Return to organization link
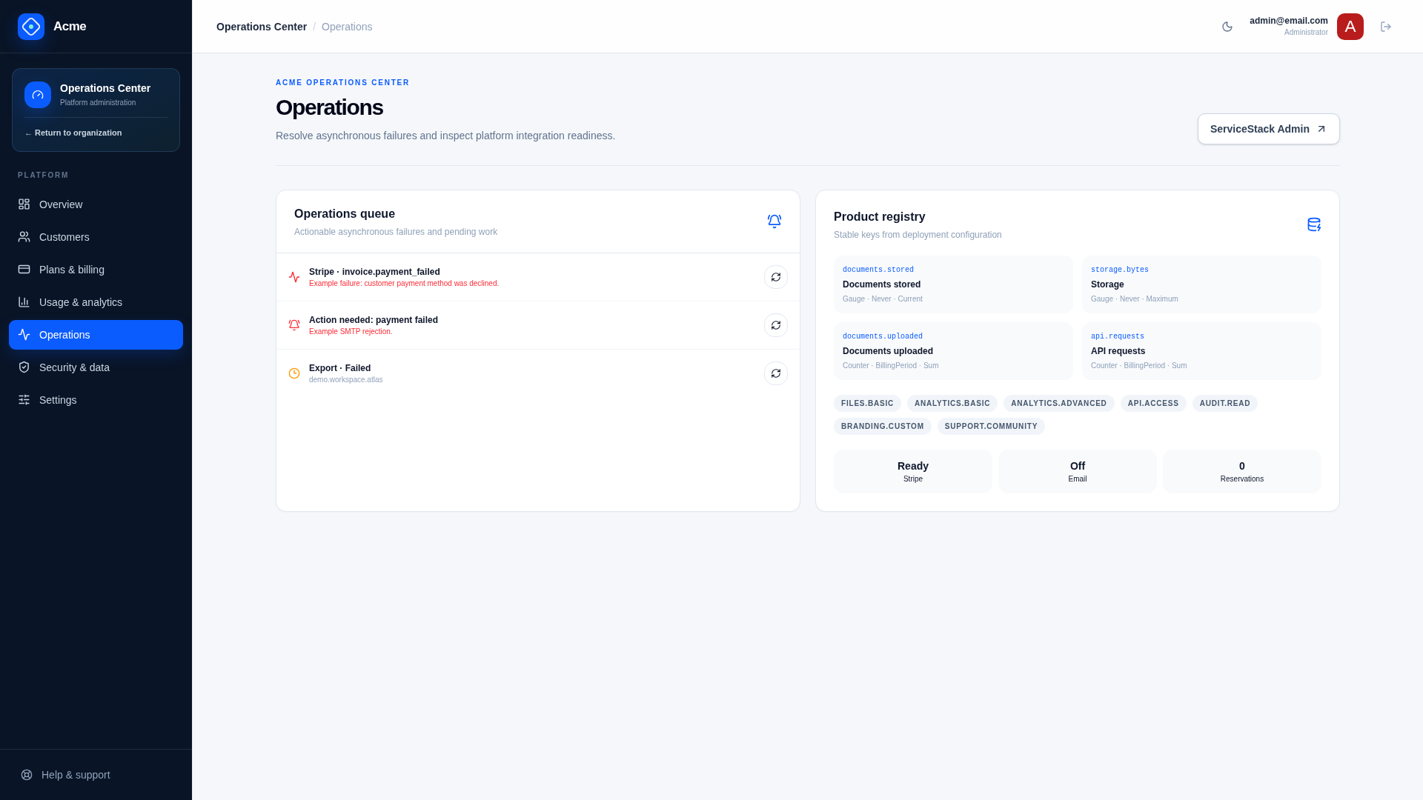This screenshot has width=1423, height=800. point(73,133)
